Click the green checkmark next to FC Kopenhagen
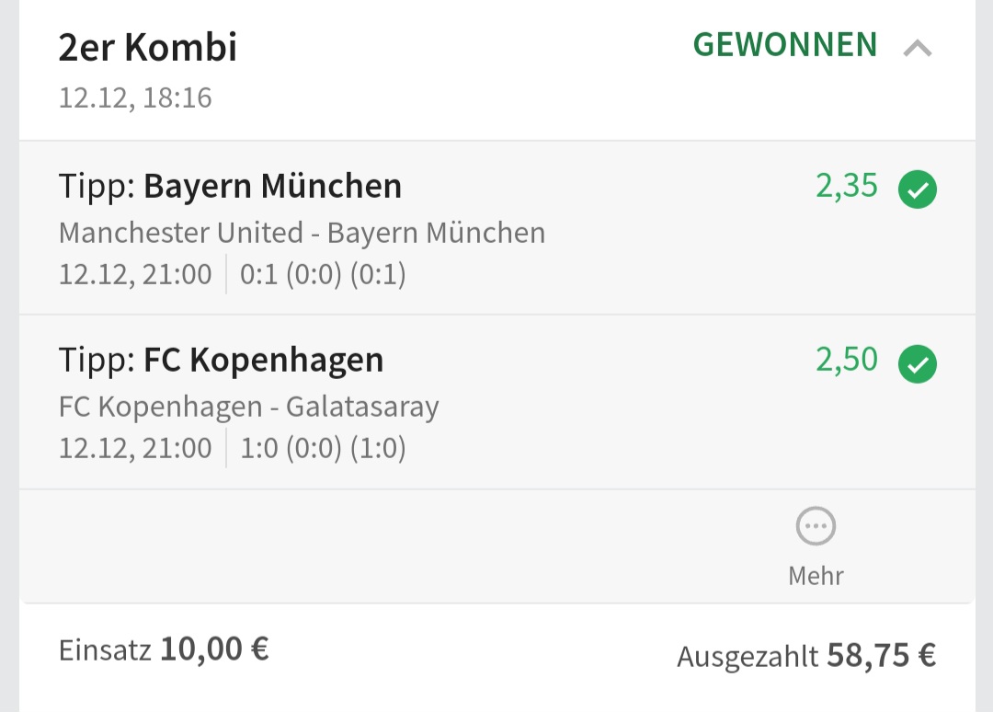 click(x=917, y=363)
